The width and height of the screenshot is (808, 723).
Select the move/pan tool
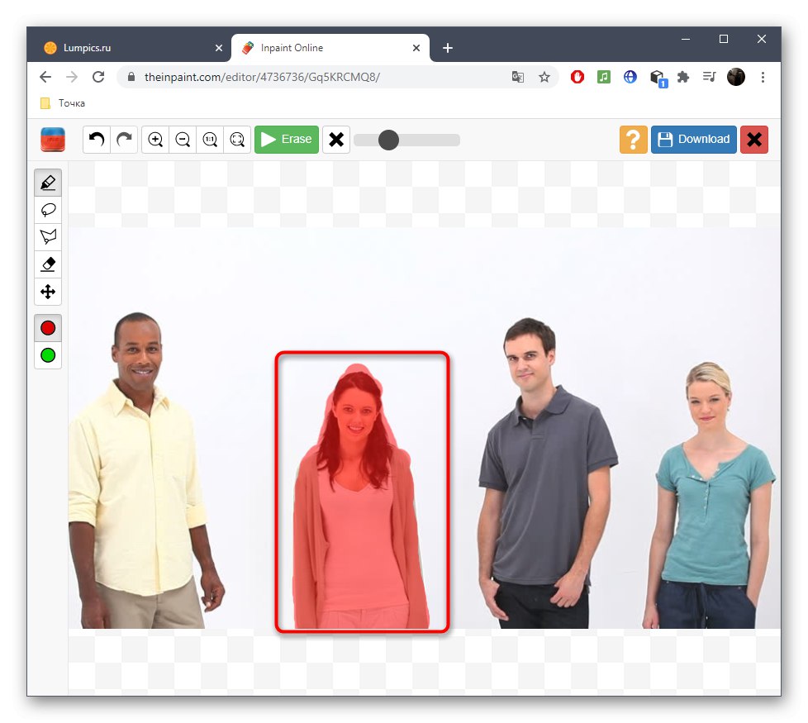(x=48, y=292)
